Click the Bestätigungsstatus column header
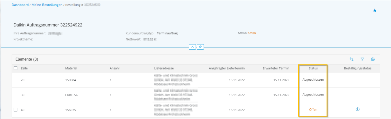Viewport: 391px width, 119px height. pyautogui.click(x=357, y=68)
